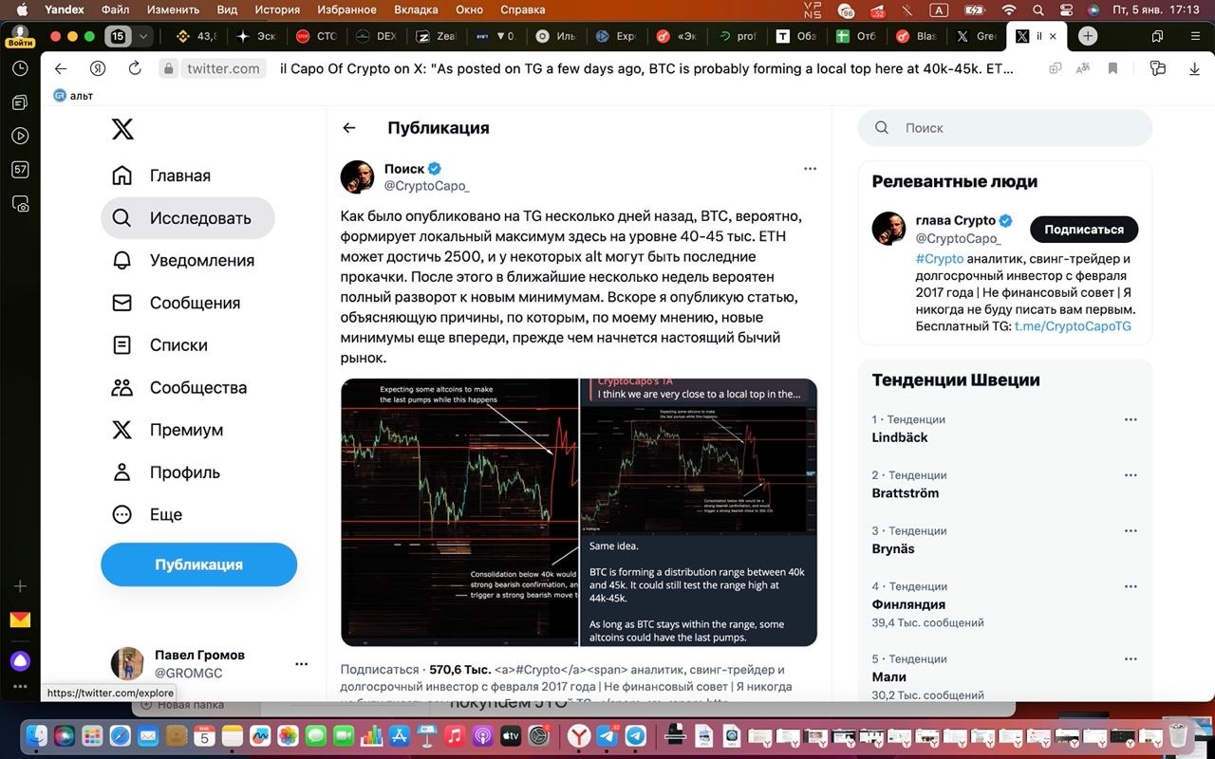Expand the tab group counter dropdown arrow

(x=143, y=36)
